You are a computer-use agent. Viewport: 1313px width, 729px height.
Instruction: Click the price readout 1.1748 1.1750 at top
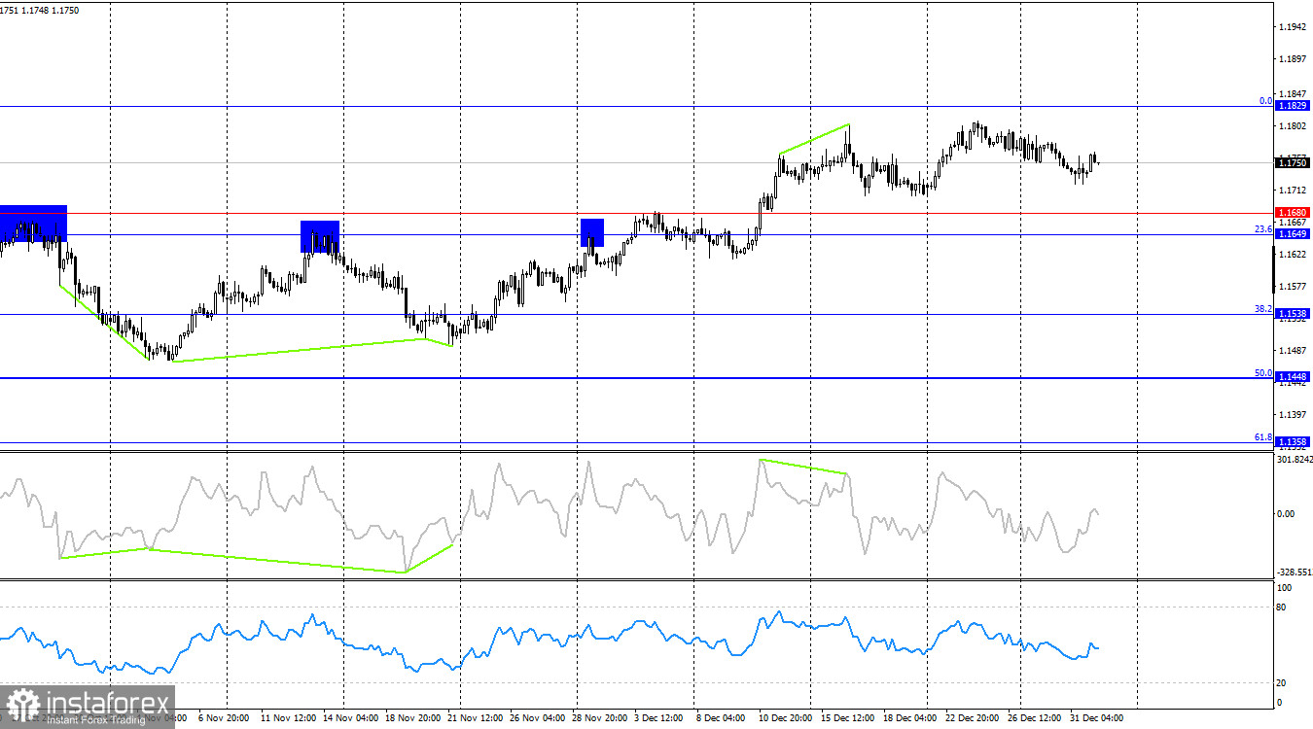pyautogui.click(x=53, y=10)
